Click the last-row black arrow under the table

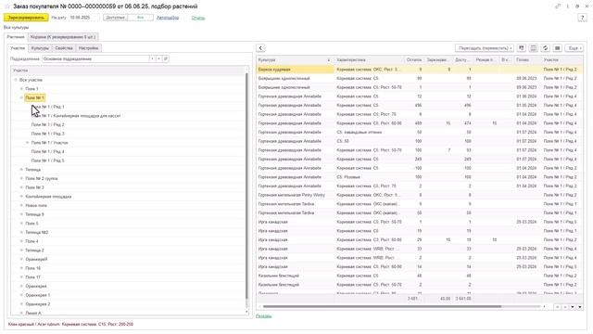(580, 307)
